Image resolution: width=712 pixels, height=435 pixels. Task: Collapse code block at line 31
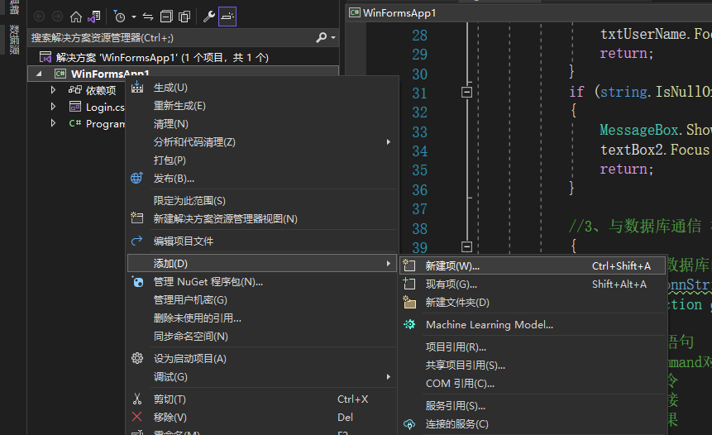[466, 92]
